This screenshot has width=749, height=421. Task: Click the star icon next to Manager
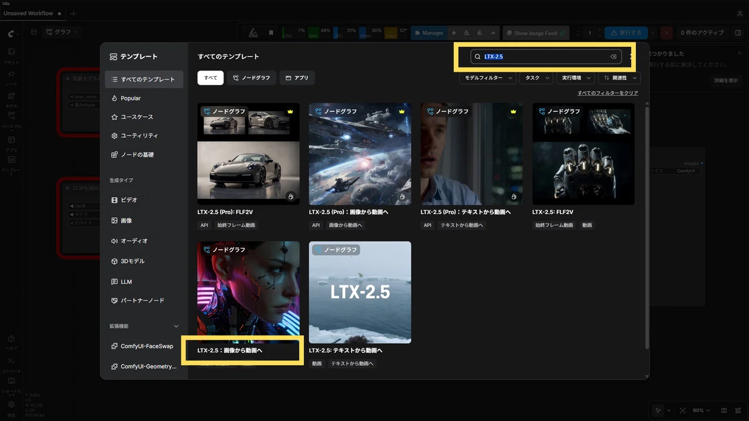(454, 33)
